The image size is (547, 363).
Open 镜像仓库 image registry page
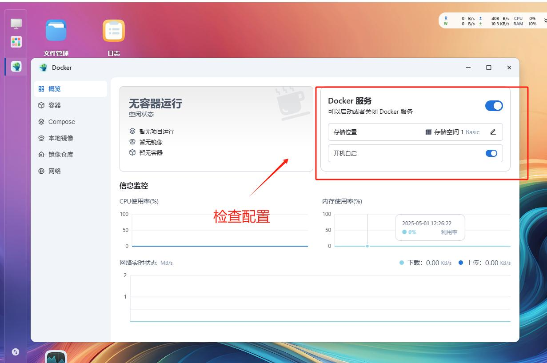point(71,155)
